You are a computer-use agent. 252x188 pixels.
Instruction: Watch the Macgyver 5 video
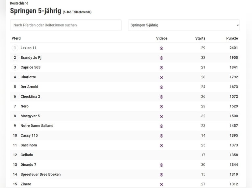click(x=161, y=116)
